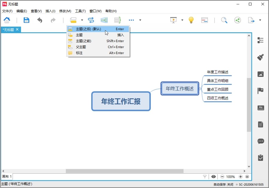This screenshot has height=188, width=269.
Task: Undo the last action
Action: pos(39,20)
